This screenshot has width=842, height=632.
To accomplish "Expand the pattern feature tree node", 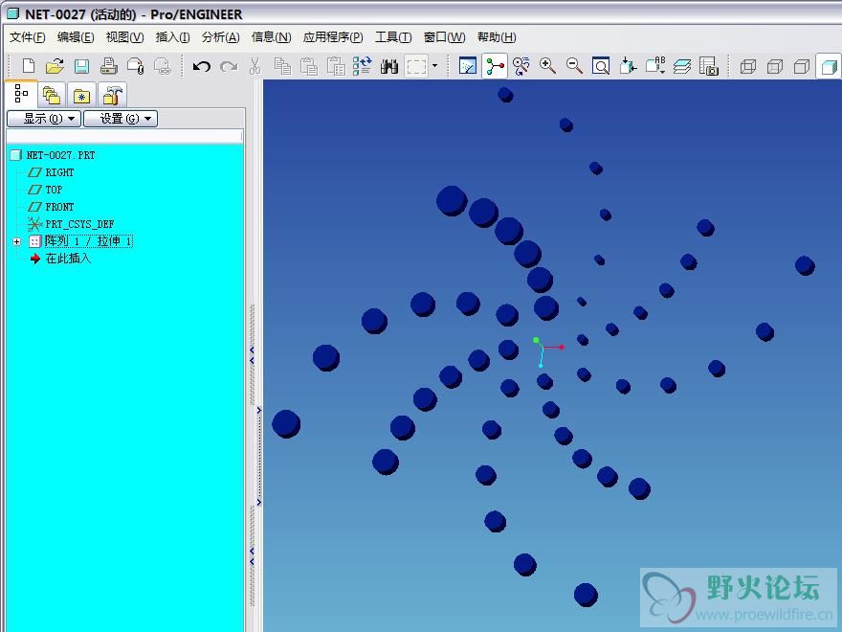I will (16, 241).
